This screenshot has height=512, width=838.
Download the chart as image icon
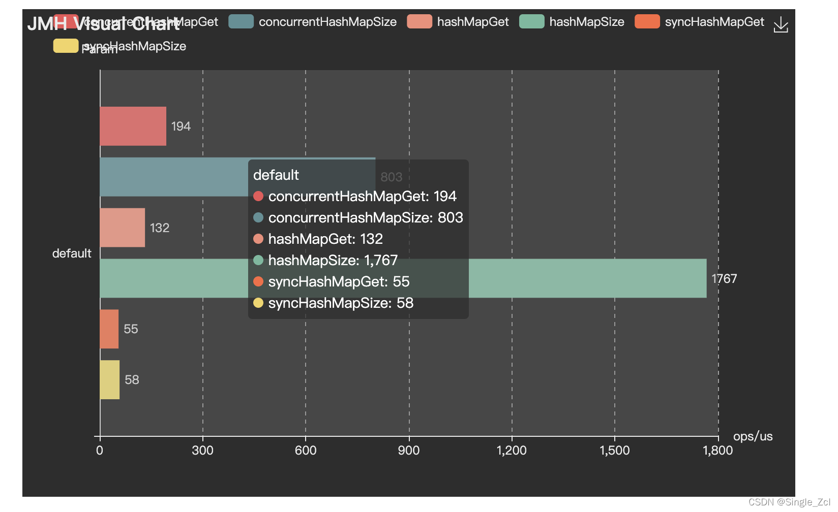coord(781,24)
